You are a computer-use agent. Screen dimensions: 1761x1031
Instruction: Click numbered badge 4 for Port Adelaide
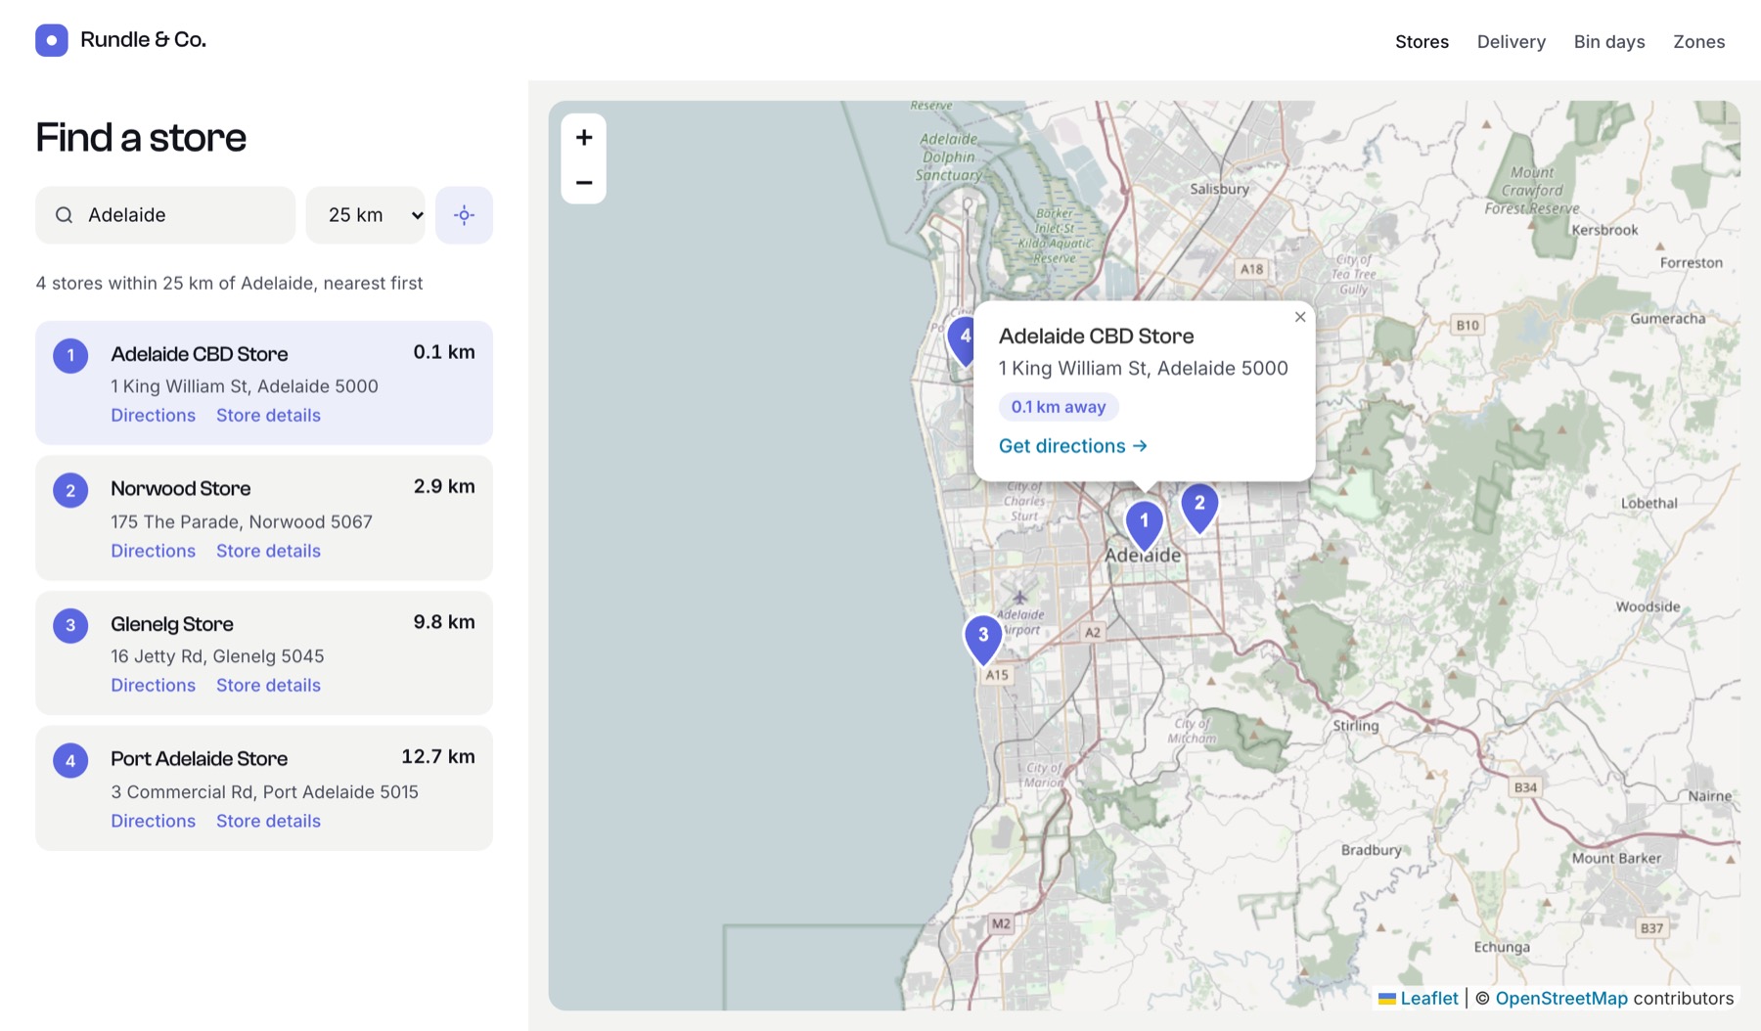(x=70, y=760)
